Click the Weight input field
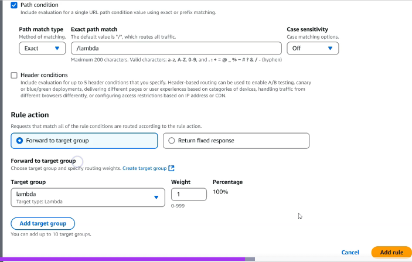 coord(189,194)
